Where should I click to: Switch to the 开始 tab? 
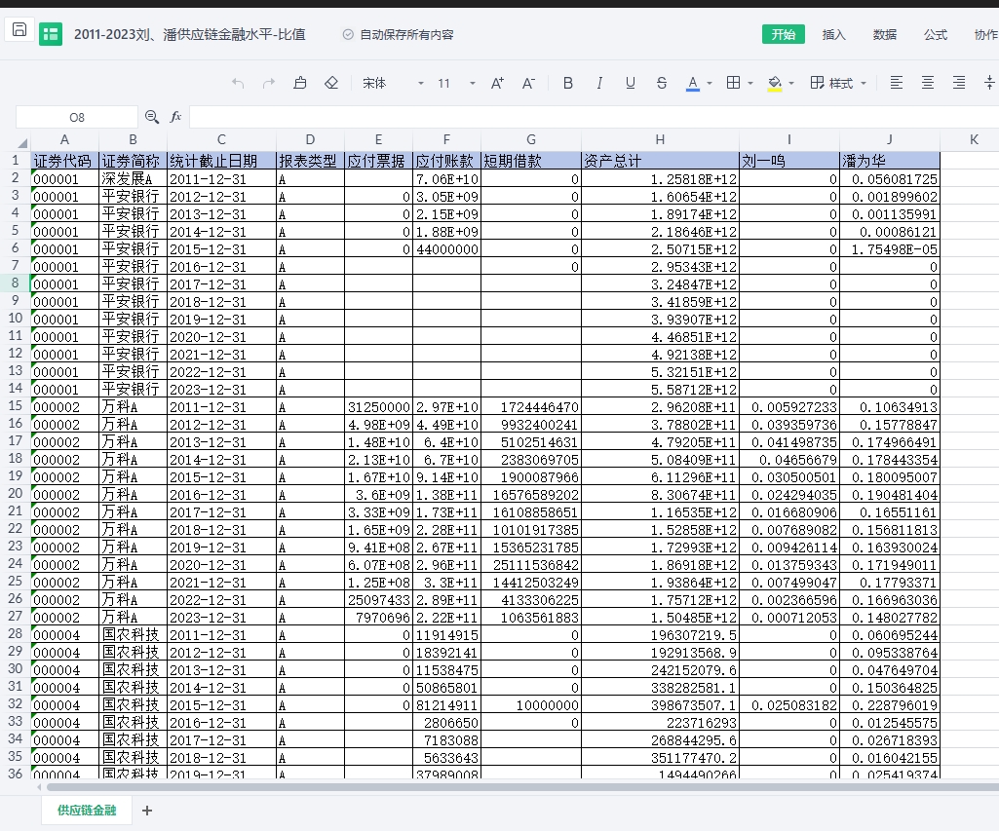(x=783, y=34)
